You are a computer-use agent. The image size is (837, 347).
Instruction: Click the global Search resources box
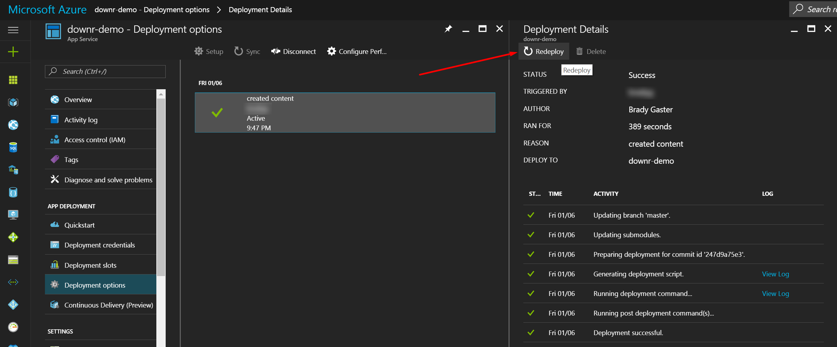coord(813,9)
